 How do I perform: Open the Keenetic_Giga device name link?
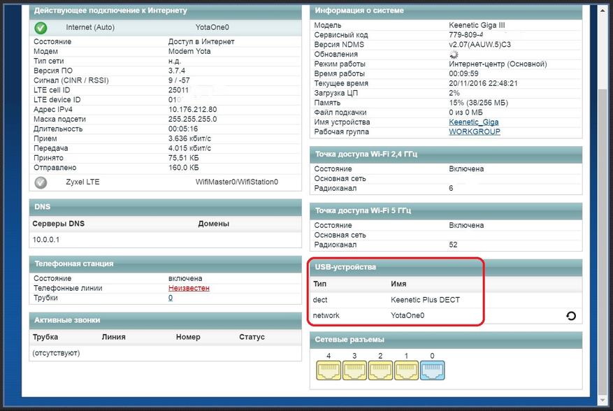click(x=474, y=122)
